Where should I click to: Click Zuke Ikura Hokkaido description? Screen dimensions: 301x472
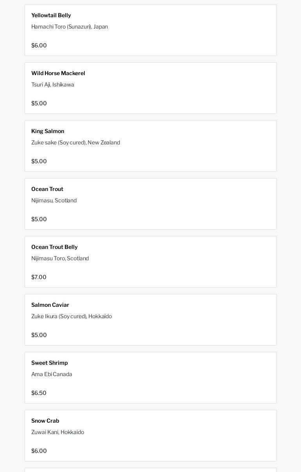tap(72, 316)
